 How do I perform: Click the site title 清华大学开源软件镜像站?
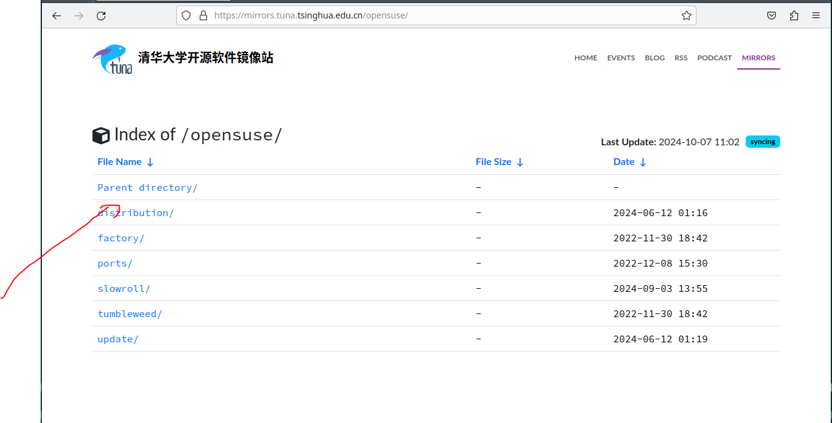tap(206, 58)
